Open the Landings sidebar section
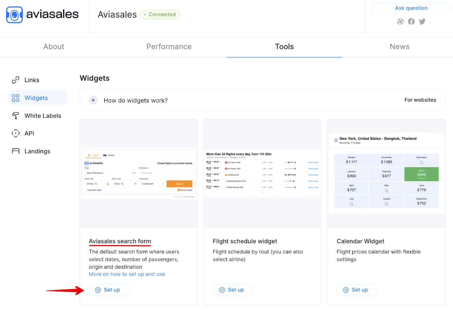This screenshot has height=310, width=453. tap(37, 151)
